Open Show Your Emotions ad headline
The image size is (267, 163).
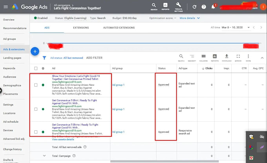pyautogui.click(x=76, y=78)
